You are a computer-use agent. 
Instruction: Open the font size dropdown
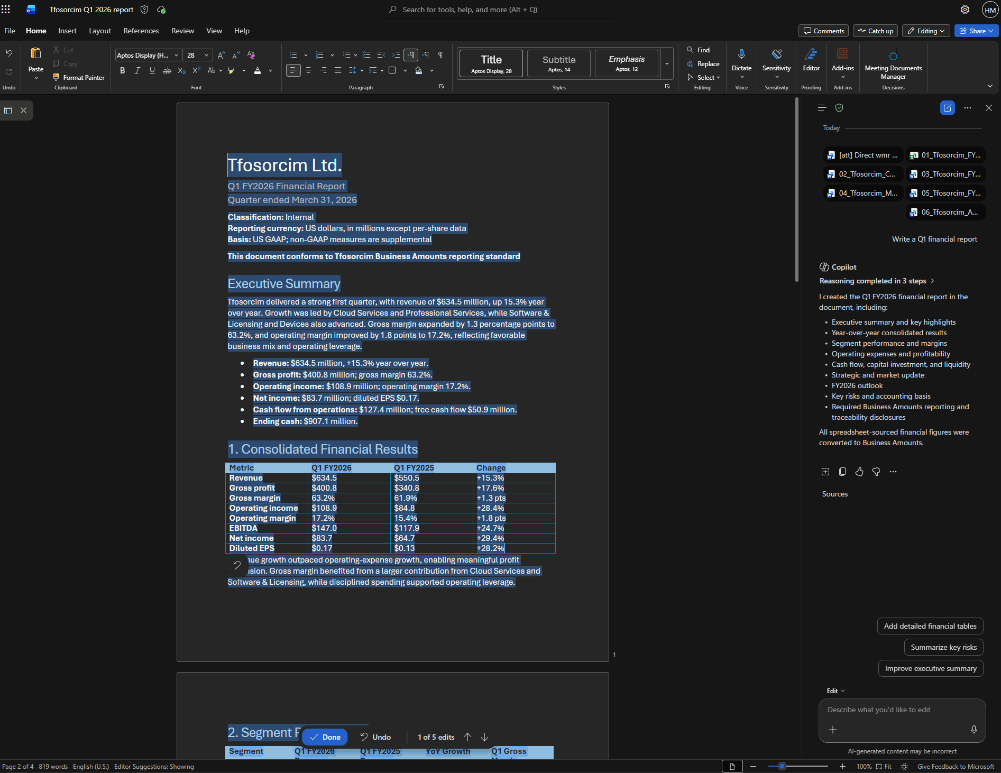click(206, 55)
